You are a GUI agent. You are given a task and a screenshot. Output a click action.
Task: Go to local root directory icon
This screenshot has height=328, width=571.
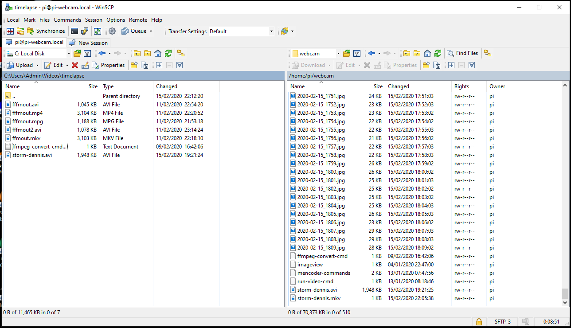(148, 53)
